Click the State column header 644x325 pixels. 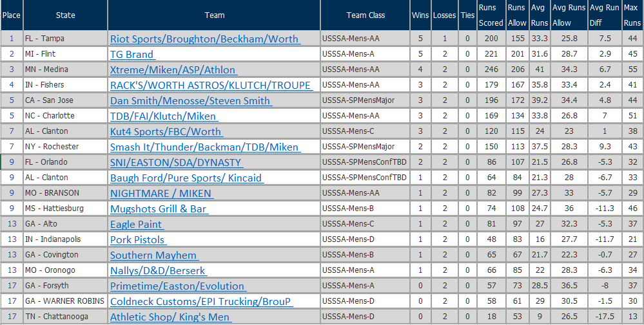click(x=65, y=15)
